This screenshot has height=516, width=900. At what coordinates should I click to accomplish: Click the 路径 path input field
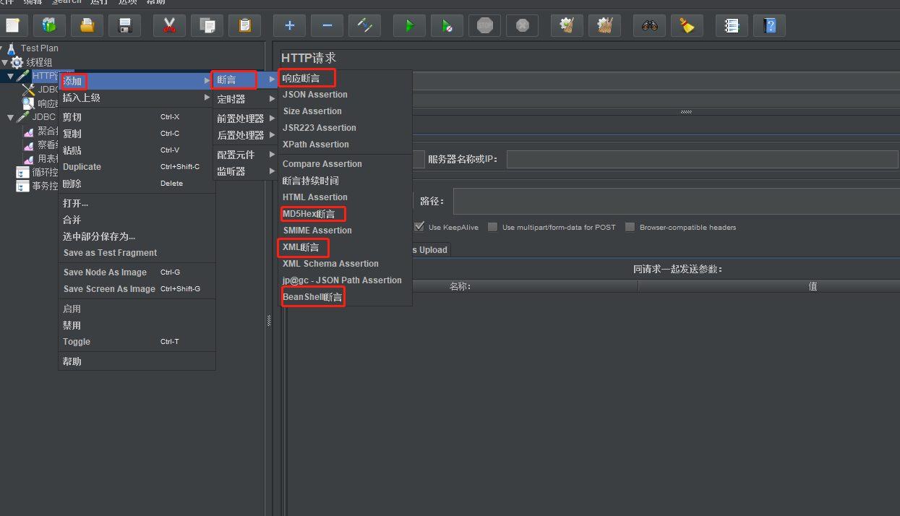[x=676, y=201]
